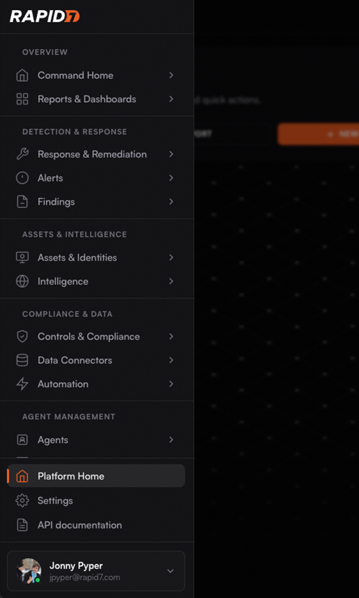Screen dimensions: 359x598
Task: Expand the Agents submenu chevron
Action: (x=171, y=440)
